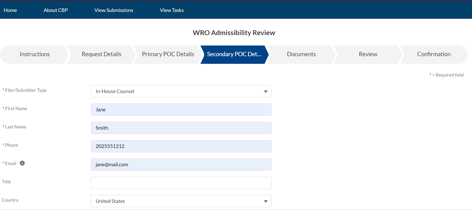This screenshot has height=210, width=472.
Task: Open the Review step
Action: (368, 54)
